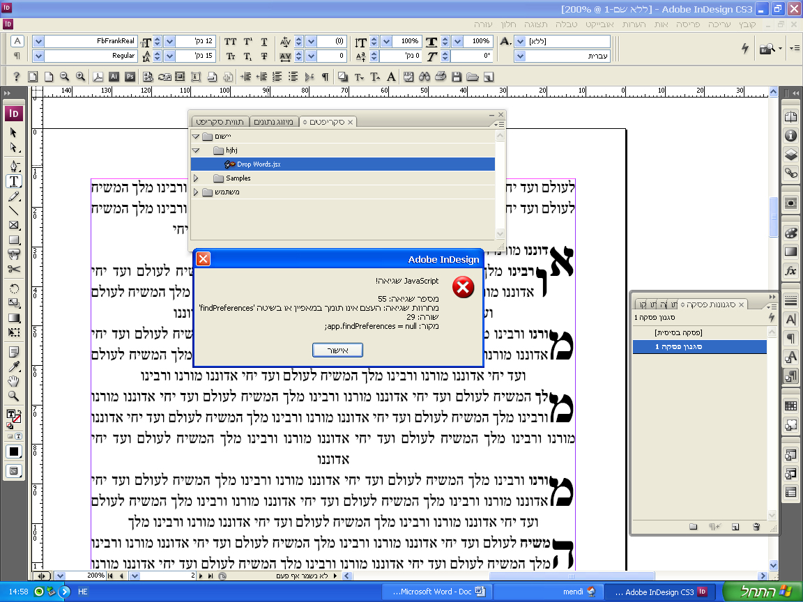Viewport: 803px width, 602px height.
Task: Open the FbFrankReal font family dropdown
Action: pos(38,42)
